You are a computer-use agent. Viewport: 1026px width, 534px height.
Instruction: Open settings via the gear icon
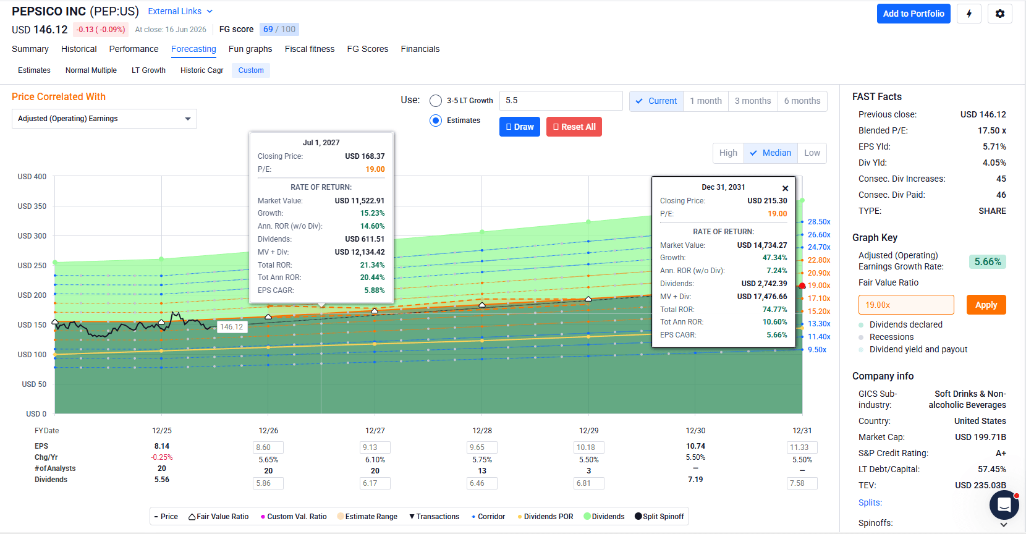1000,14
